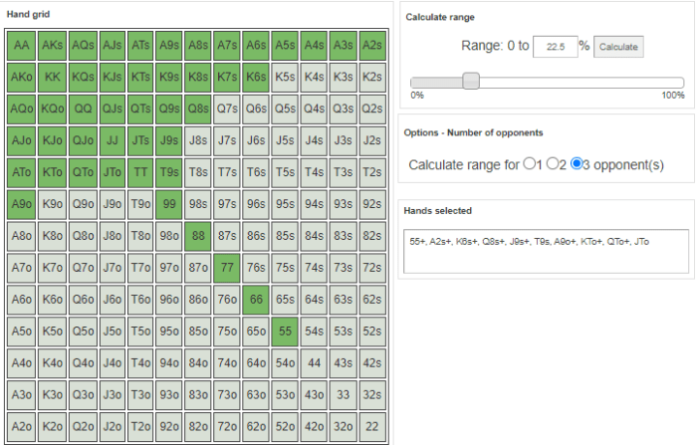Image resolution: width=697 pixels, height=445 pixels.
Task: Select the 98s hand cell
Action: pyautogui.click(x=198, y=203)
